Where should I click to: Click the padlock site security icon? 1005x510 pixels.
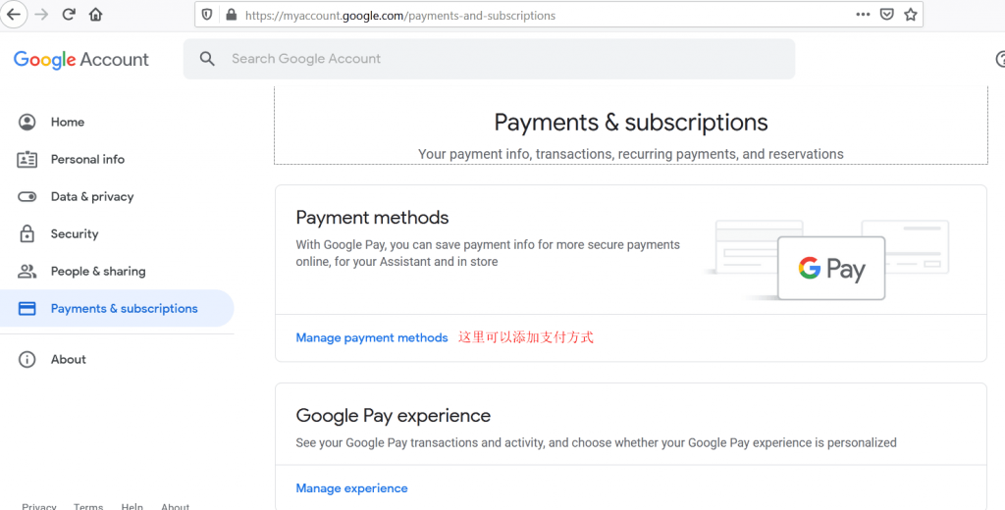231,15
